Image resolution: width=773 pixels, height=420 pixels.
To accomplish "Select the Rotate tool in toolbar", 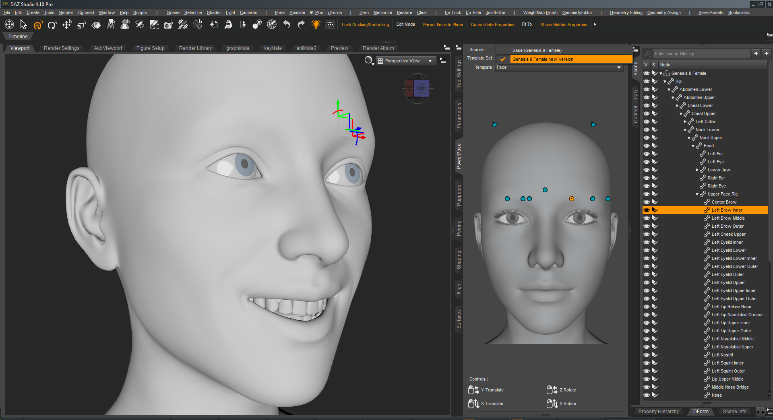I will pyautogui.click(x=52, y=25).
